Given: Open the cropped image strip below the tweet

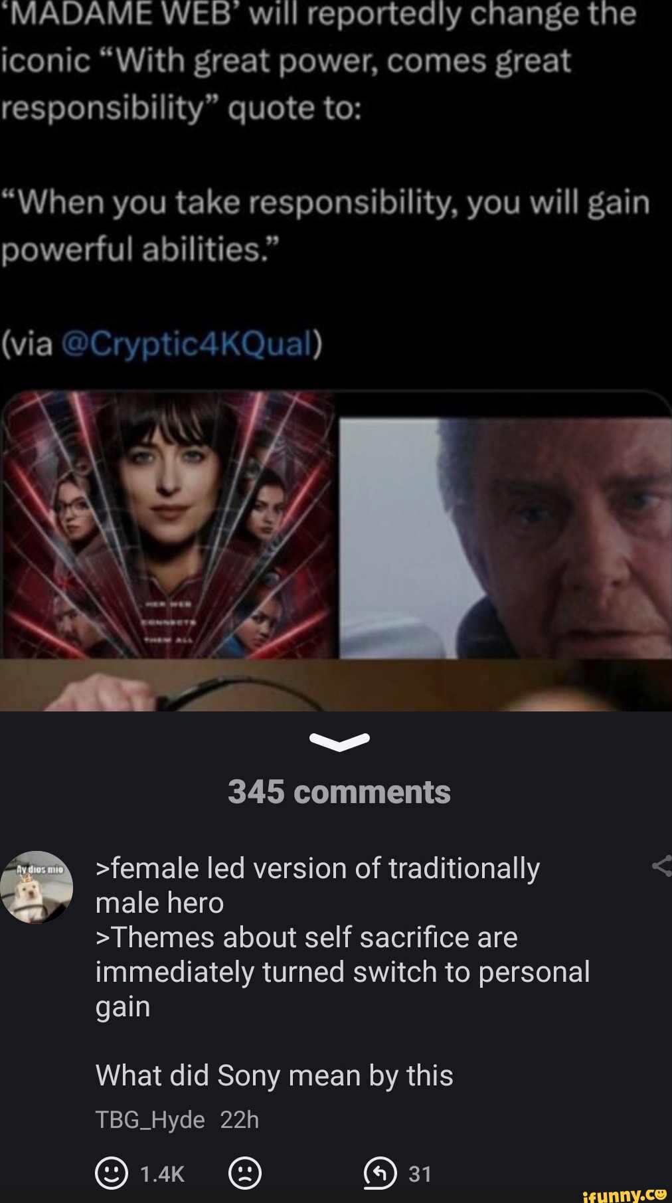Looking at the screenshot, I should pos(336,685).
